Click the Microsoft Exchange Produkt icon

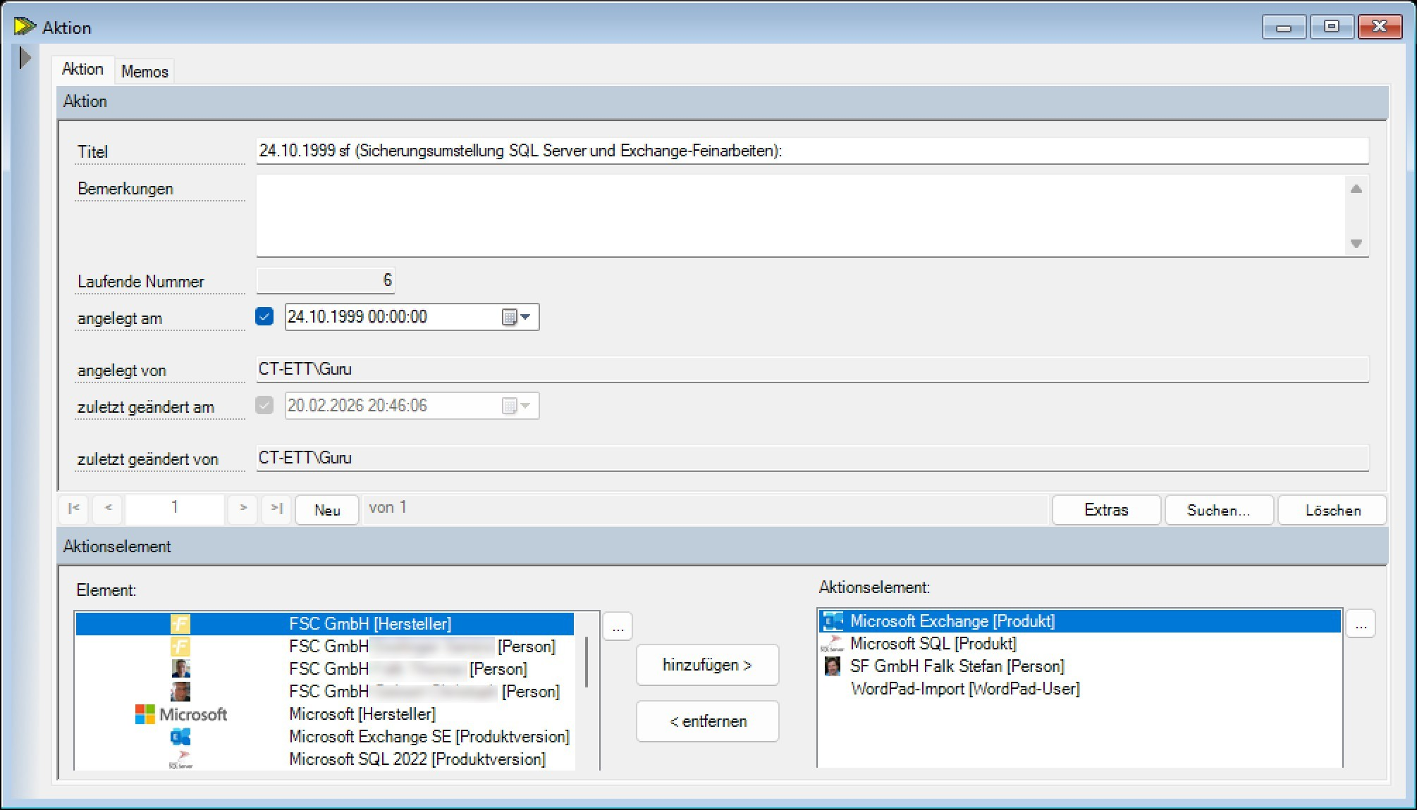[x=833, y=621]
